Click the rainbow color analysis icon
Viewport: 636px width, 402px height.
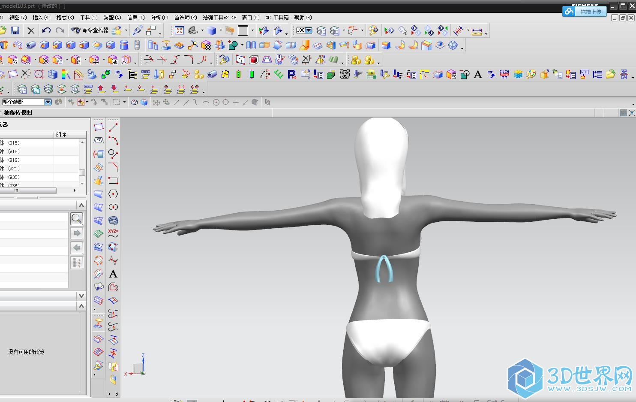(66, 75)
